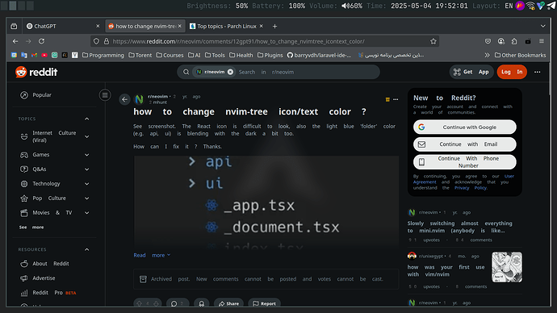Continue with Google sign-up
Viewport: 557px width, 313px height.
465,127
